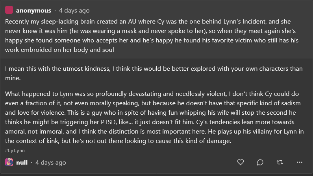Open the three-dot more options menu
Viewport: 313px width, 176px height.
click(x=299, y=162)
